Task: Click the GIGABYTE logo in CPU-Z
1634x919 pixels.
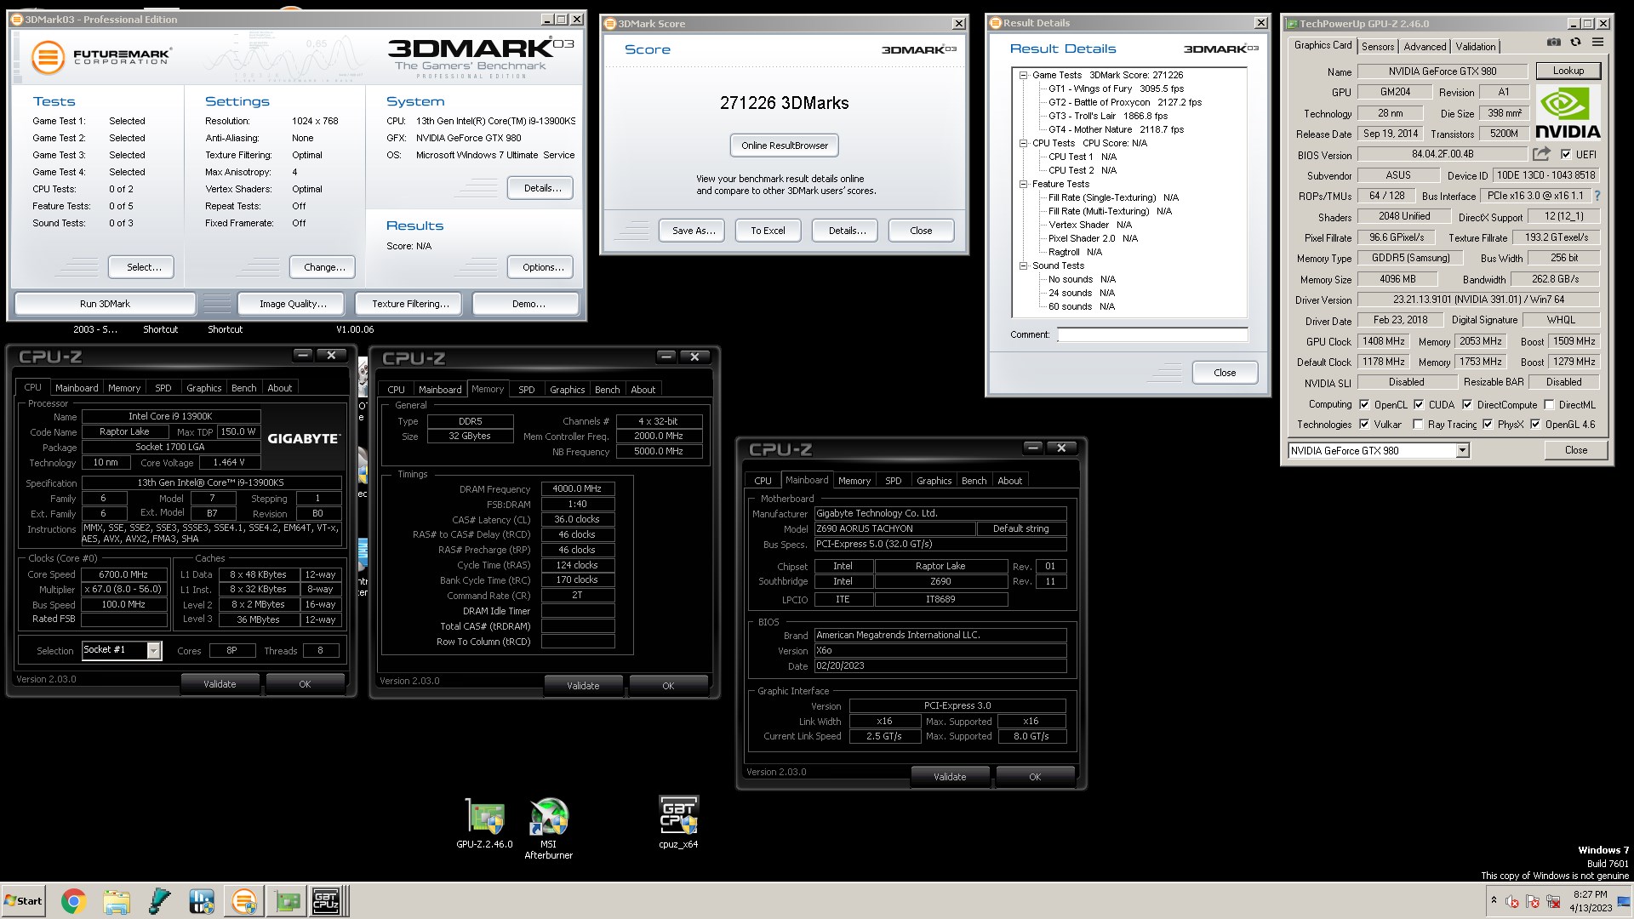Action: (x=304, y=438)
